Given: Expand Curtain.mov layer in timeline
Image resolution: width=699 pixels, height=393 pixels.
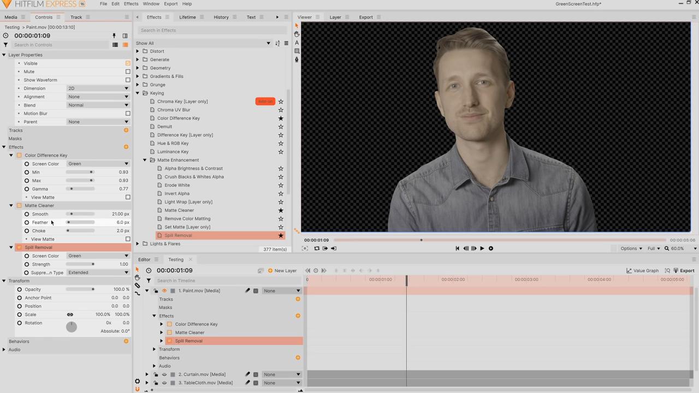Looking at the screenshot, I should 146,374.
